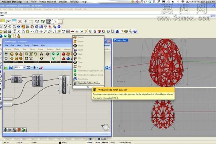Click the blue Rhino help icon

coord(135,32)
